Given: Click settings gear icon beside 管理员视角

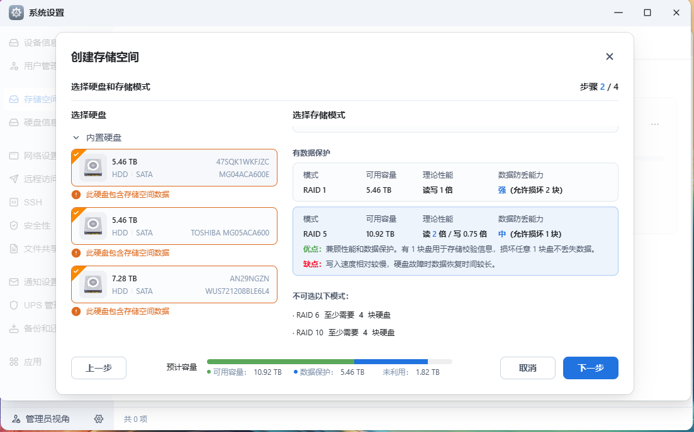Looking at the screenshot, I should (x=99, y=419).
